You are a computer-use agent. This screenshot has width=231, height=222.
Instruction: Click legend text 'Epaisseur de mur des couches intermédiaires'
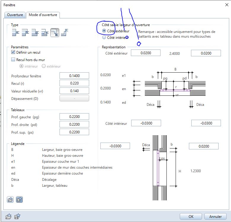pyautogui.click(x=77, y=167)
